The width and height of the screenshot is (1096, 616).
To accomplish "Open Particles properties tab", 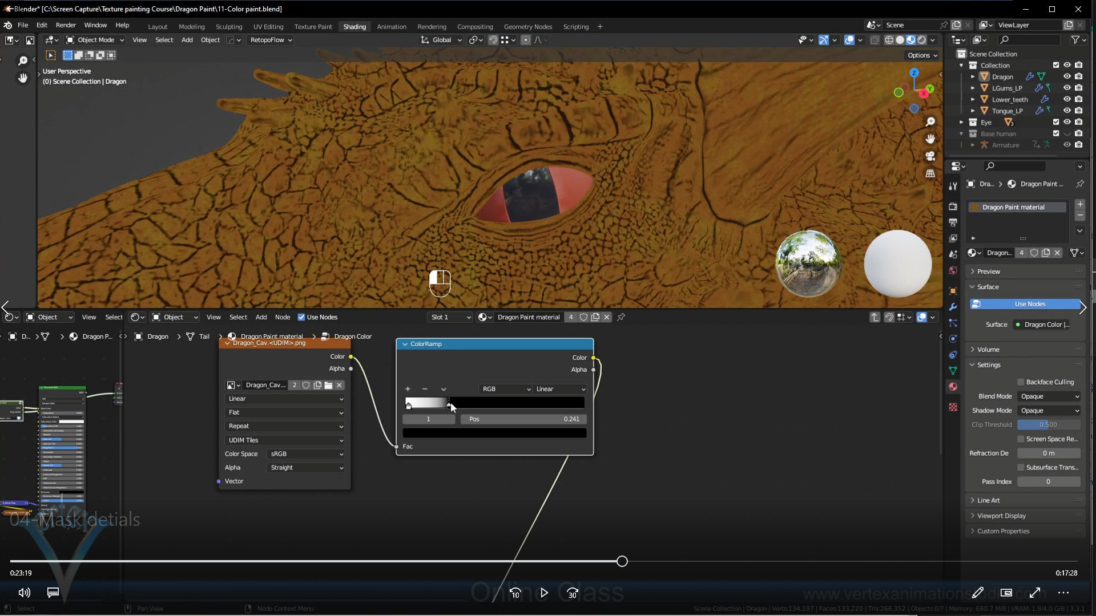I will tap(953, 323).
